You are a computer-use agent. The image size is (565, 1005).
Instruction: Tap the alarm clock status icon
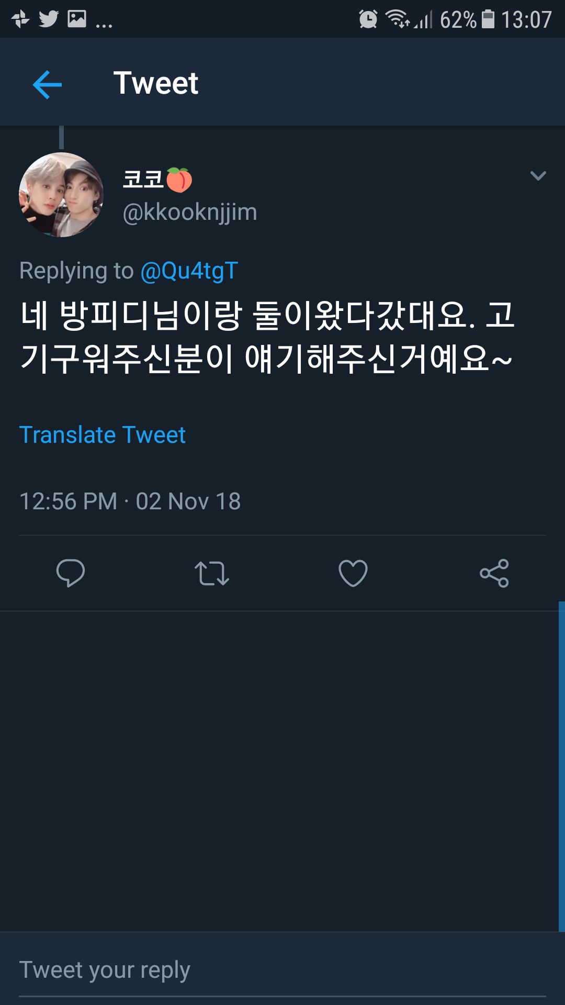click(x=368, y=19)
